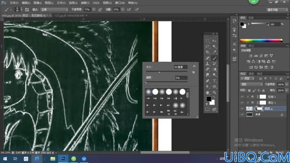Select the Brush tool in the toolbox
The width and height of the screenshot is (290, 163).
(x=214, y=58)
